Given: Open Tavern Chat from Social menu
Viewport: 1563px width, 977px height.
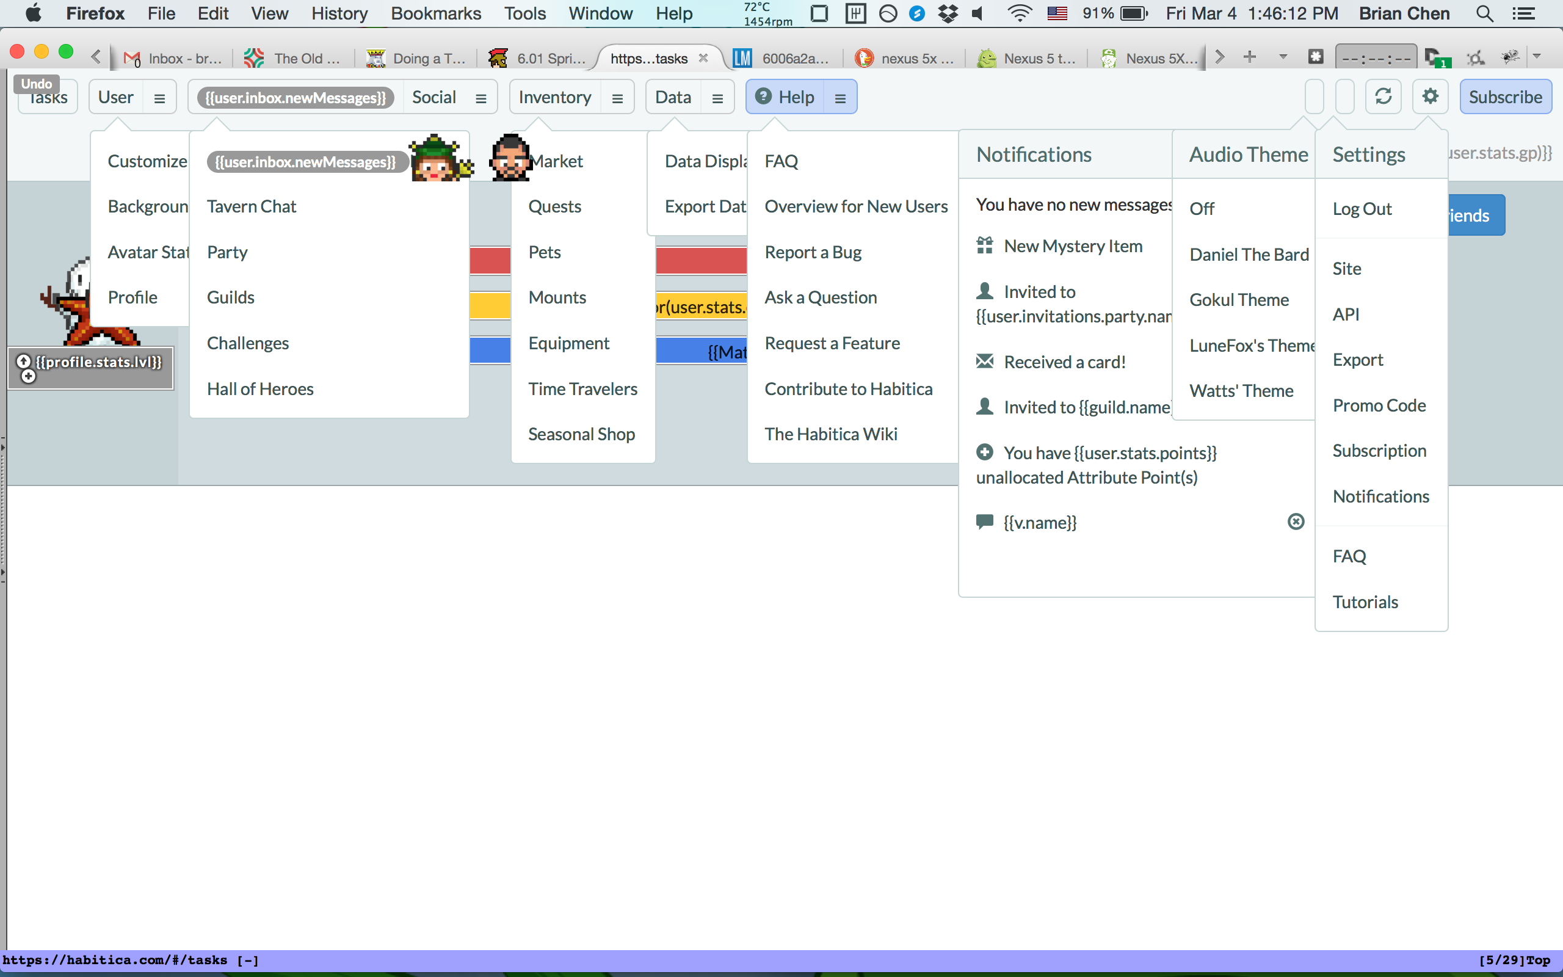Looking at the screenshot, I should (x=252, y=206).
